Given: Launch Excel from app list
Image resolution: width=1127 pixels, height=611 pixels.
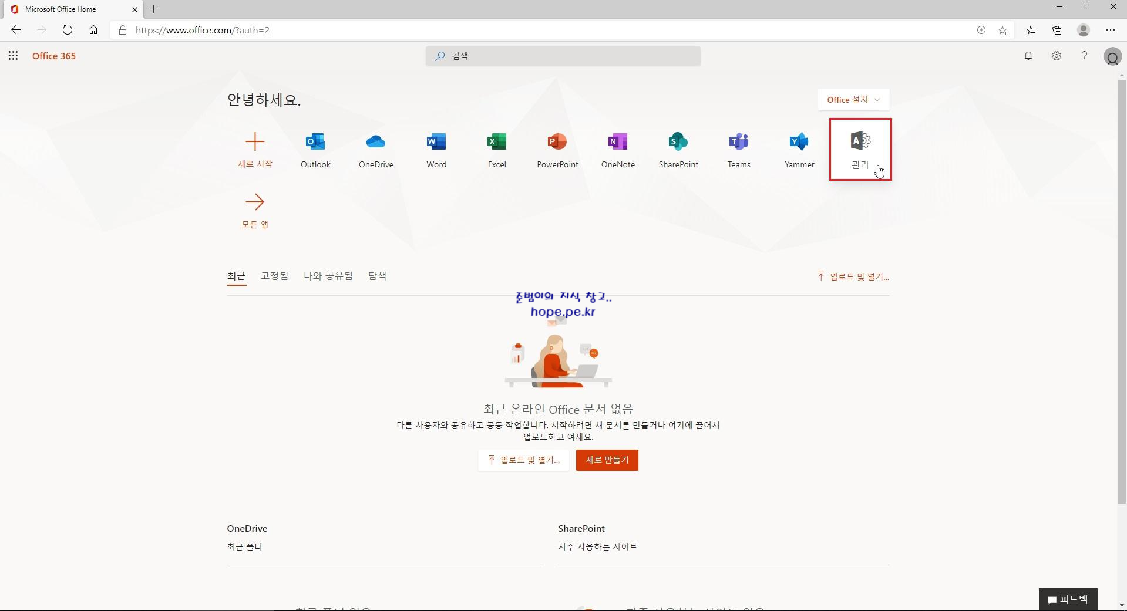Looking at the screenshot, I should [497, 149].
